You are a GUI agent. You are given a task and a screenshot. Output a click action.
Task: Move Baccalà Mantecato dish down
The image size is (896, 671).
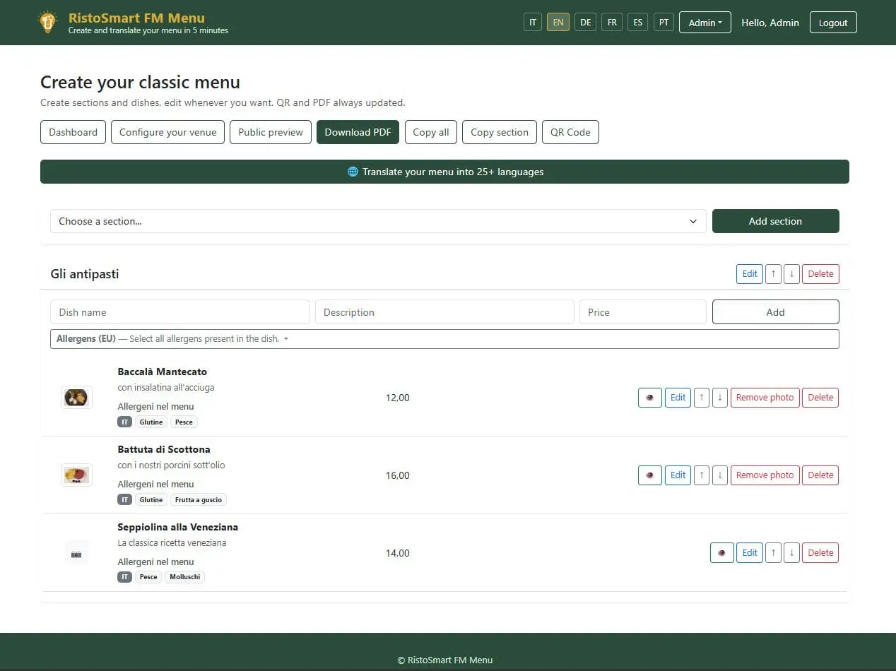[719, 398]
